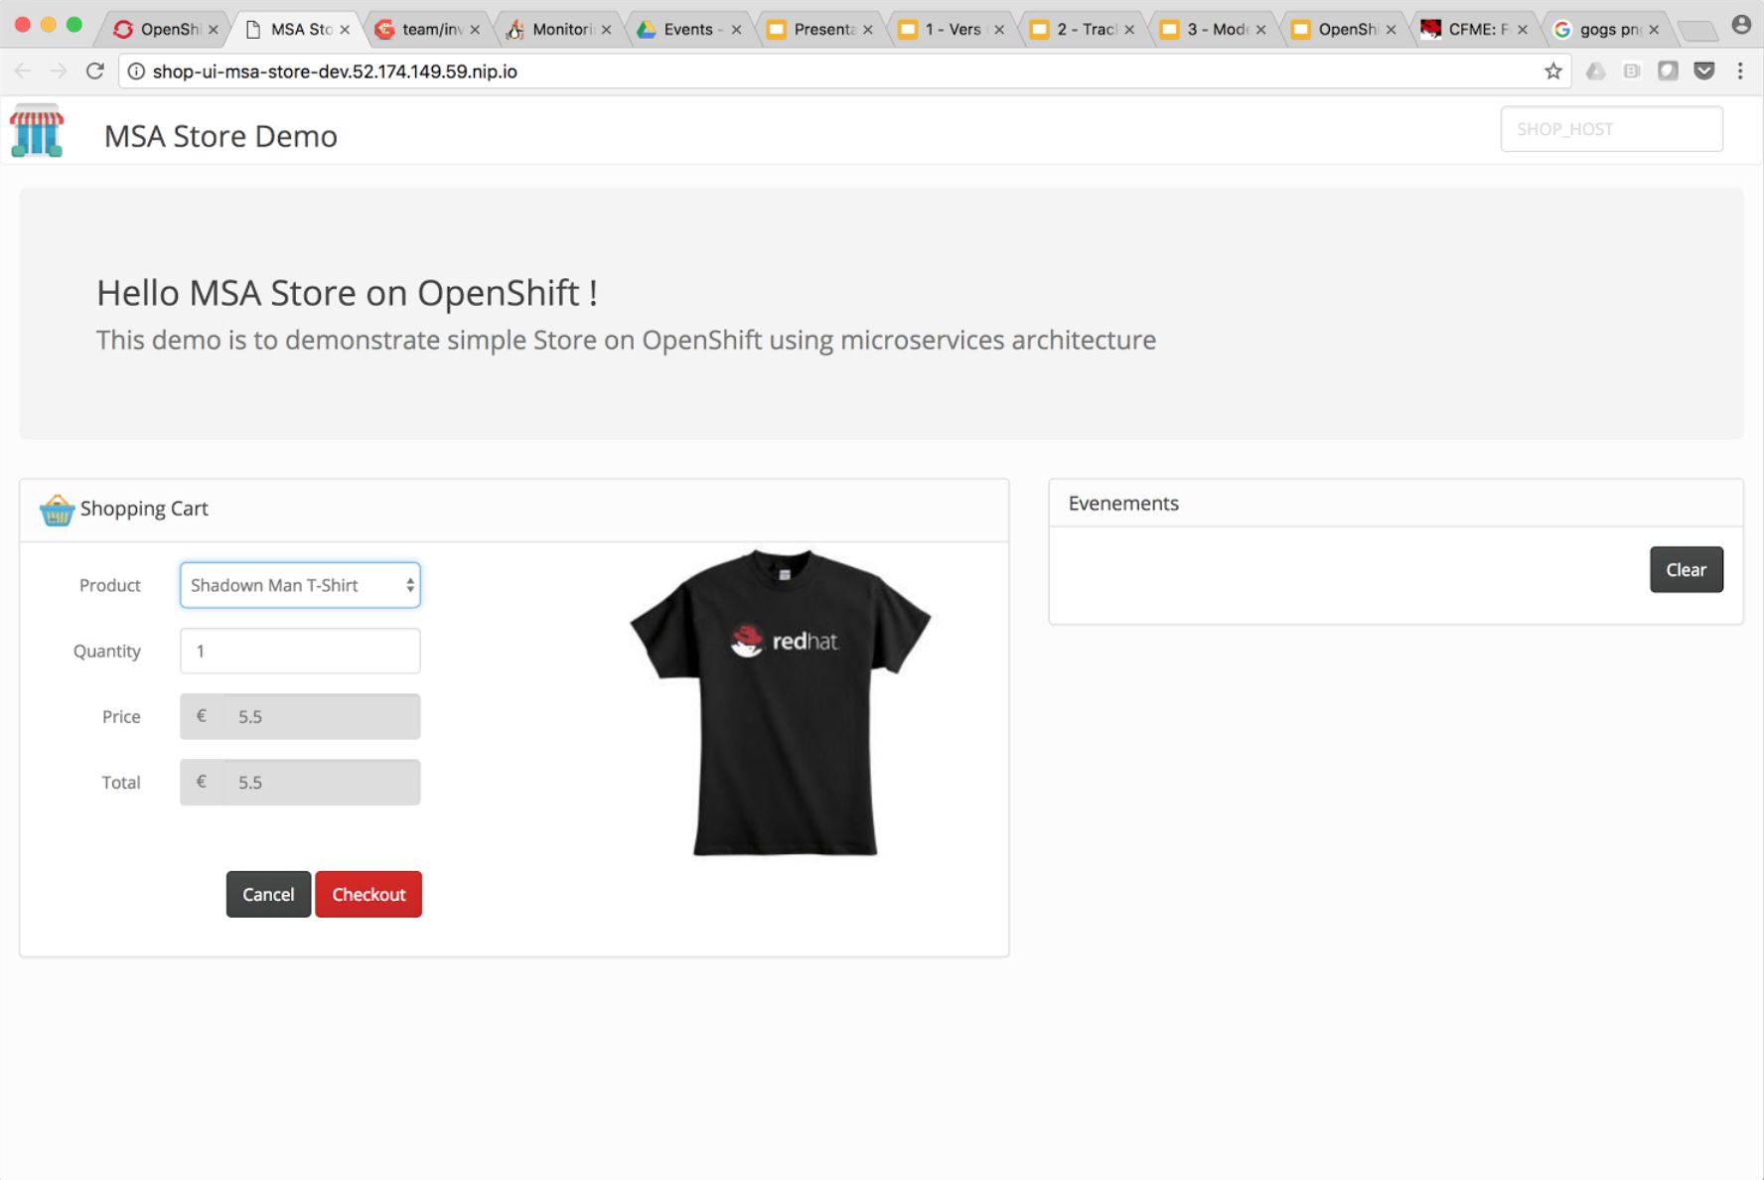
Task: Close the gogs tab
Action: click(1654, 30)
